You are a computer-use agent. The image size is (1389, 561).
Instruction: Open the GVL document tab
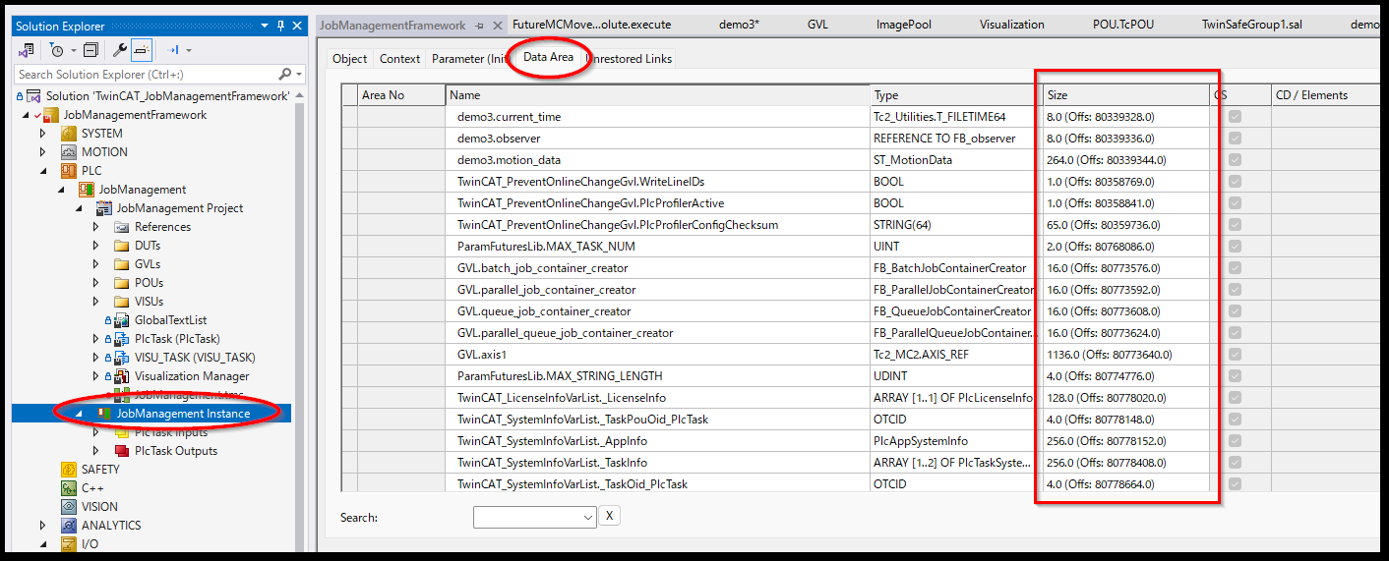[x=816, y=25]
